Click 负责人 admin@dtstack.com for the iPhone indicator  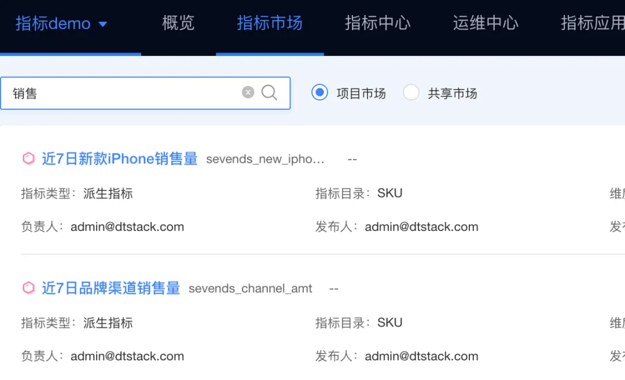tap(127, 227)
